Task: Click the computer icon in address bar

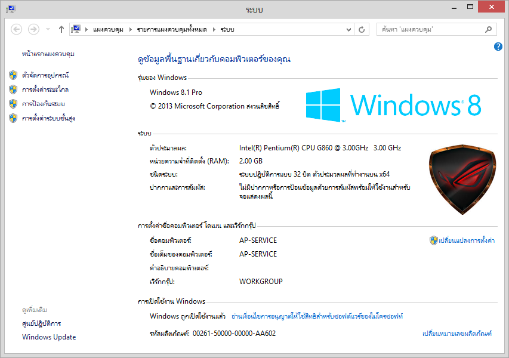Action: pyautogui.click(x=76, y=29)
